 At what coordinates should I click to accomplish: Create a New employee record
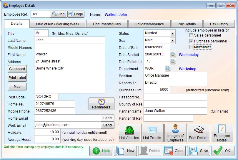pos(125,151)
